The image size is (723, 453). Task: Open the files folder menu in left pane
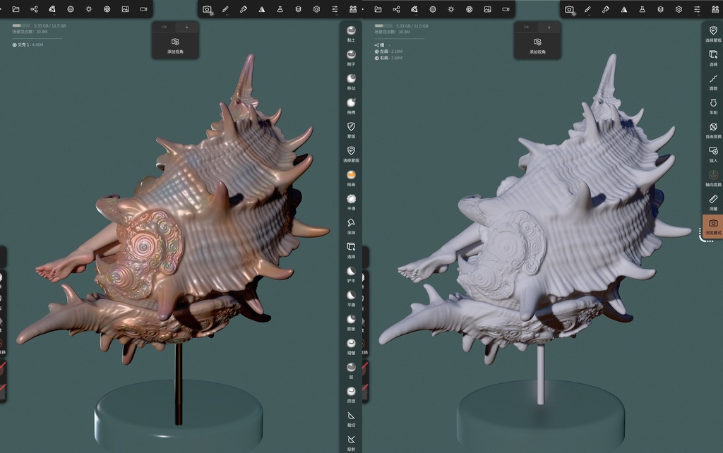point(16,9)
